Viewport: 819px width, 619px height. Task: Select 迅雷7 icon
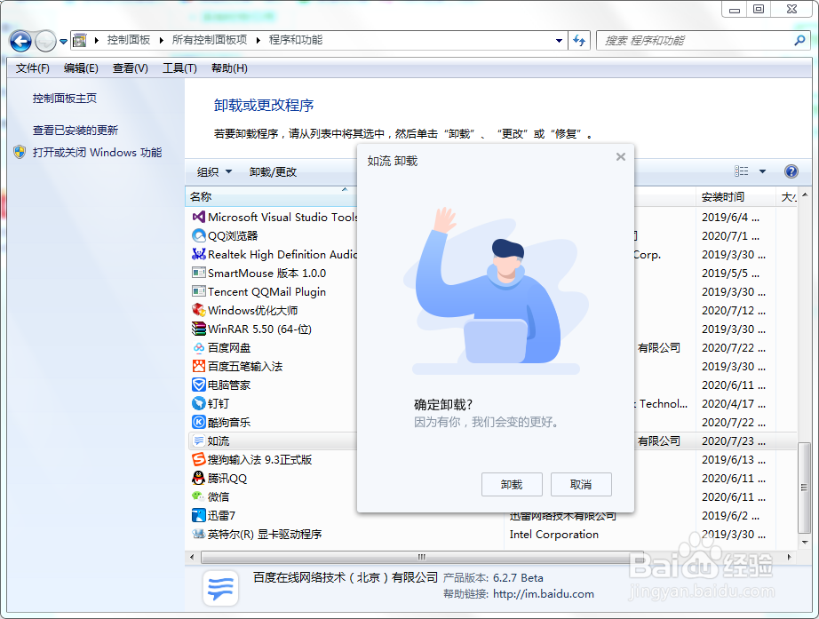(198, 516)
